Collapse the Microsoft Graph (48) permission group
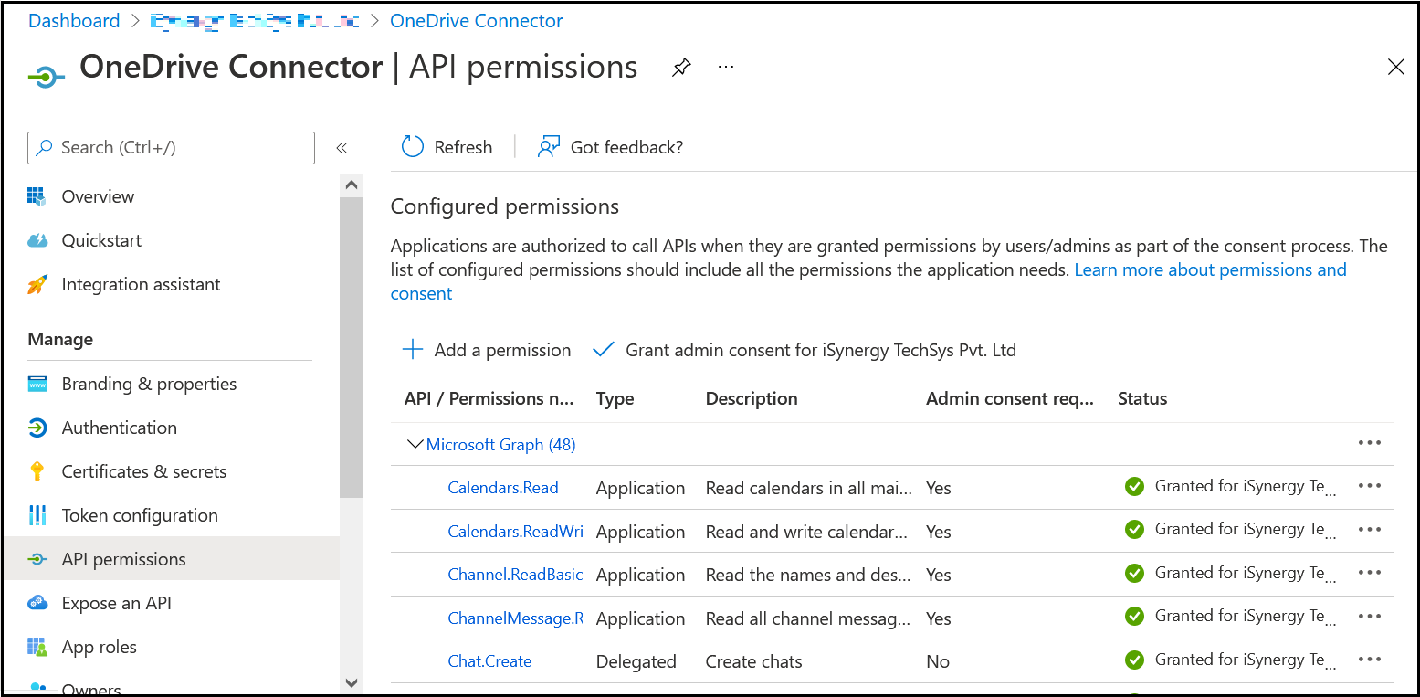This screenshot has height=697, width=1420. [415, 445]
